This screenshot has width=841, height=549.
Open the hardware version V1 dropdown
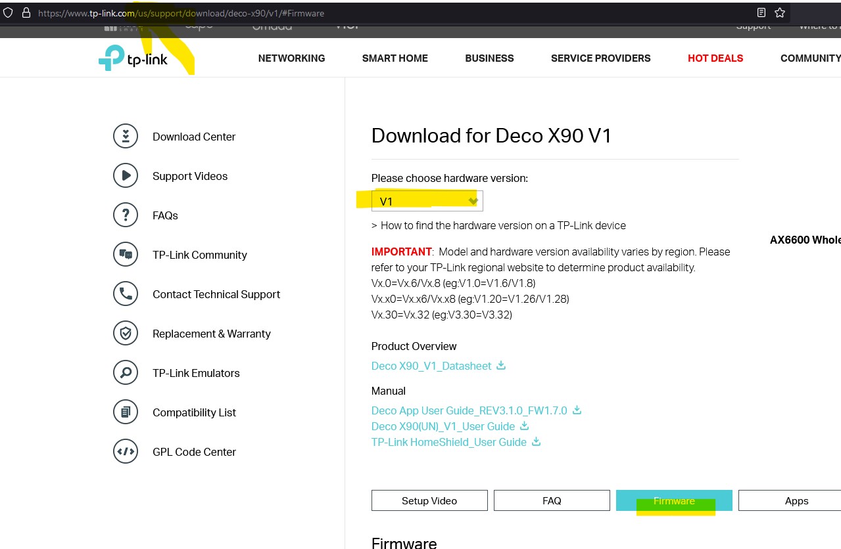427,202
